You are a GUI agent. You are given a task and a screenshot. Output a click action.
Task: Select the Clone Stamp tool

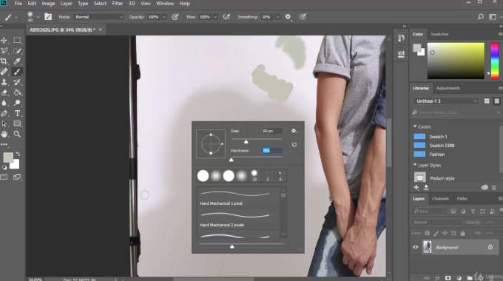pyautogui.click(x=4, y=82)
